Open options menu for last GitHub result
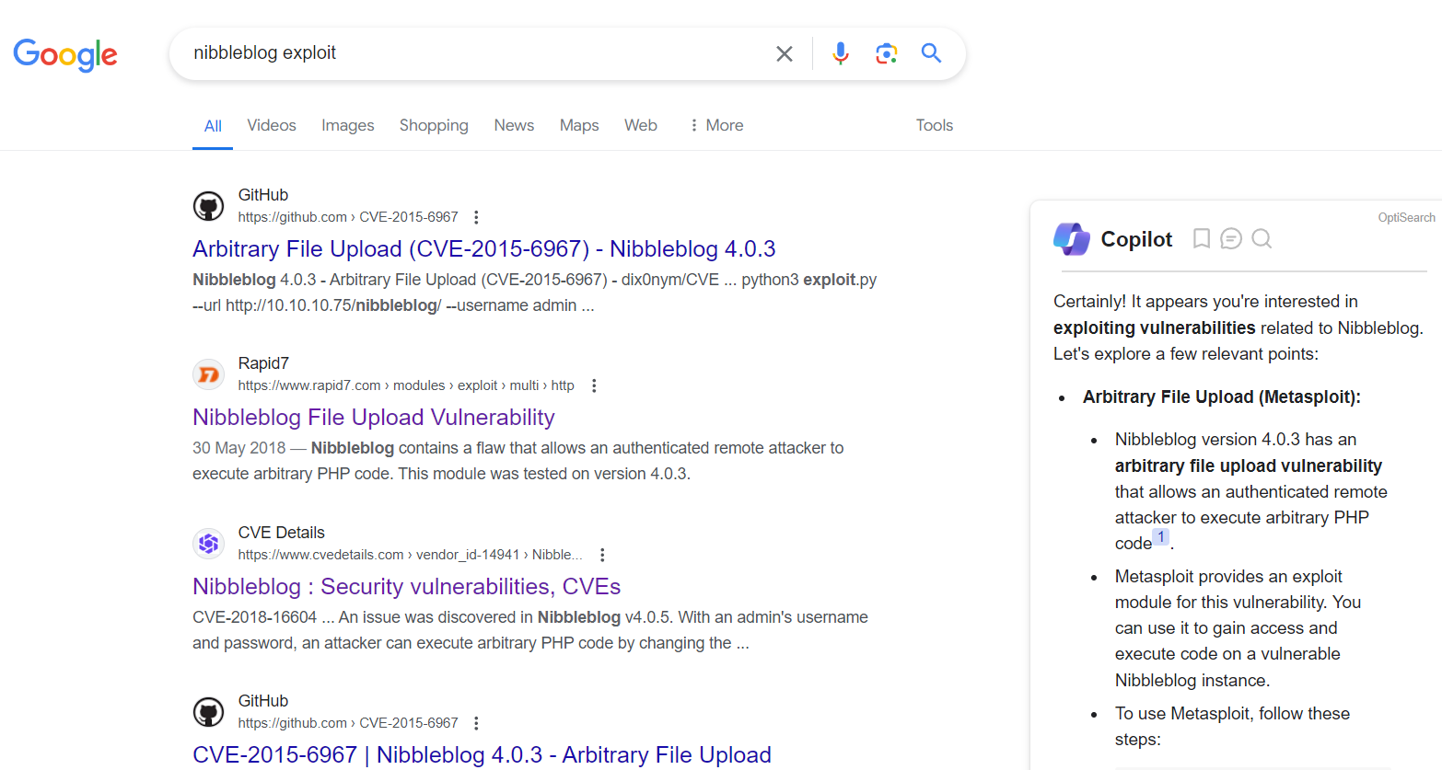The image size is (1442, 770). tap(476, 723)
